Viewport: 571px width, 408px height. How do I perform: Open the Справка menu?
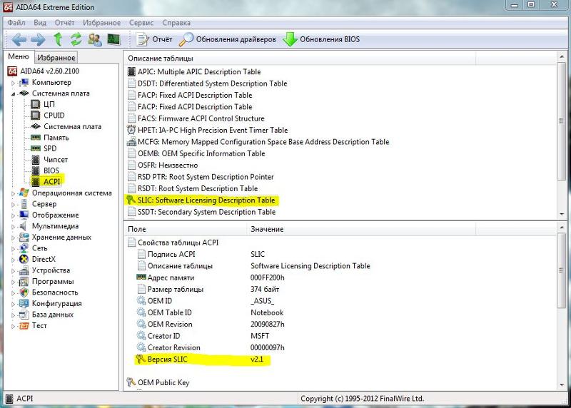tap(176, 23)
